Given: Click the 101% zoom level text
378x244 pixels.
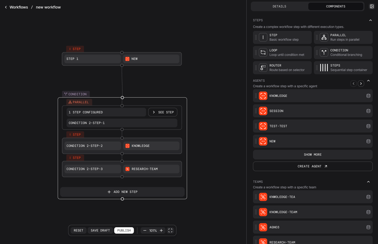Looking at the screenshot, I should pyautogui.click(x=153, y=231).
